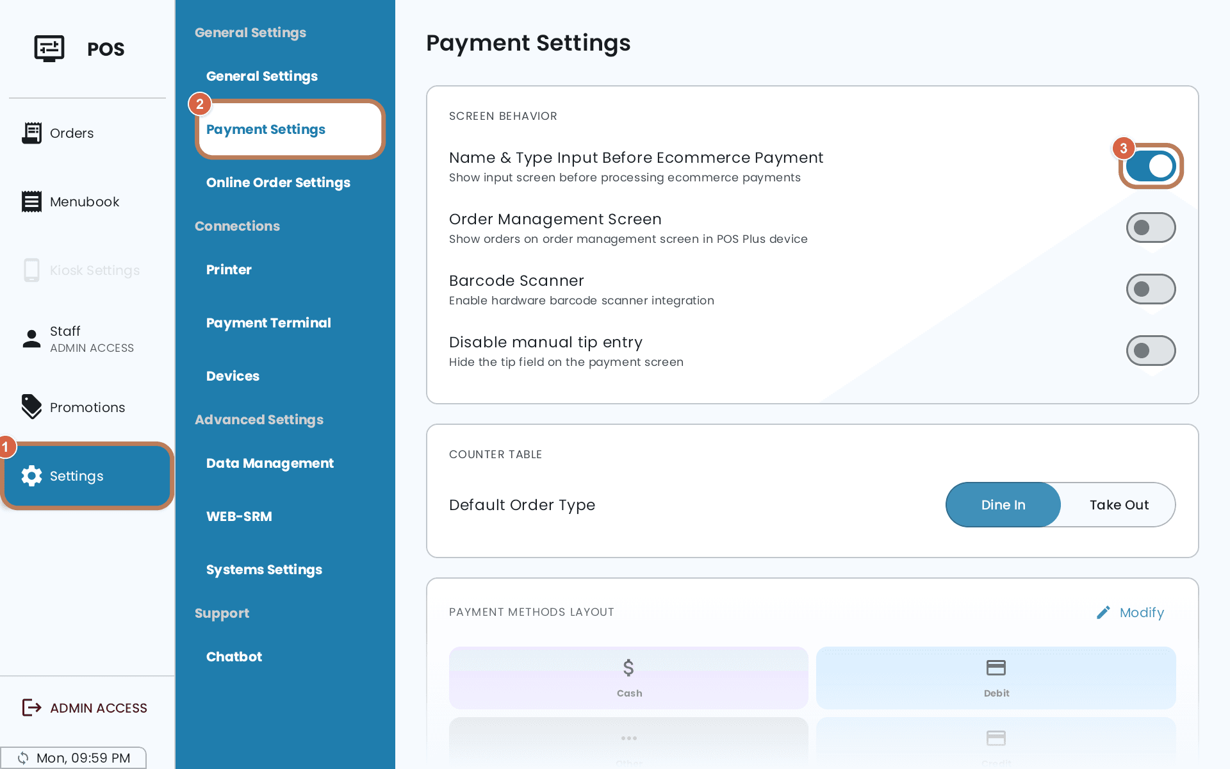The width and height of the screenshot is (1230, 769).
Task: Click the sync icon beside the time
Action: 23,757
